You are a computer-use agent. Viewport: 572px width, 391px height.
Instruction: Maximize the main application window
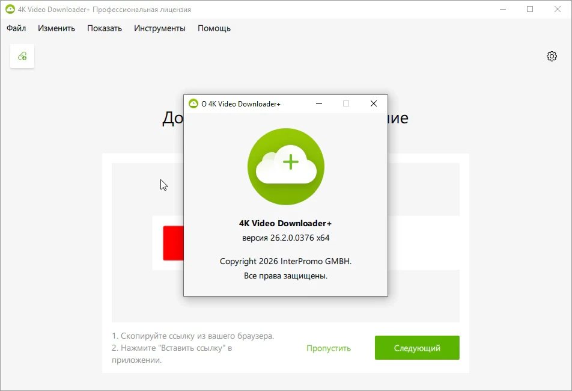point(530,10)
